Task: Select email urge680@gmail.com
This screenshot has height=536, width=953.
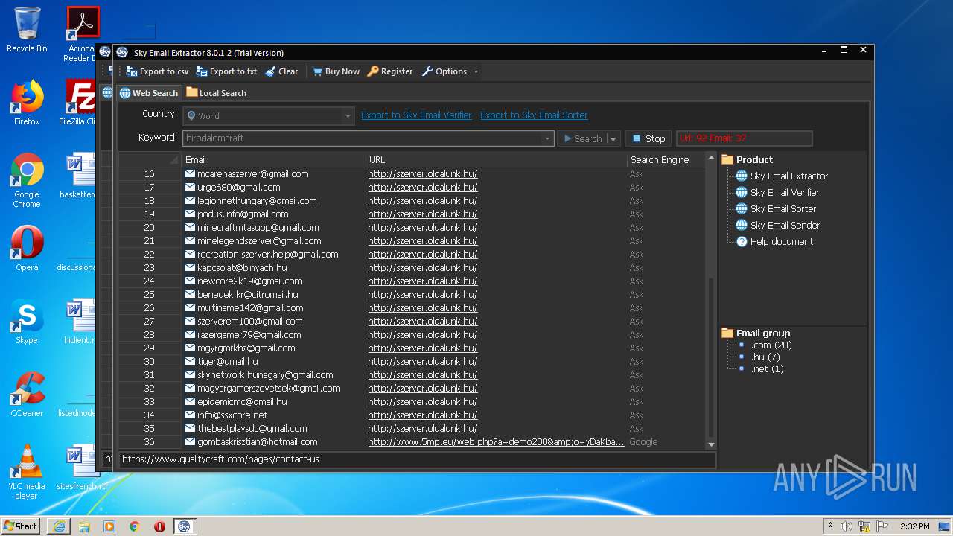Action: pyautogui.click(x=238, y=188)
